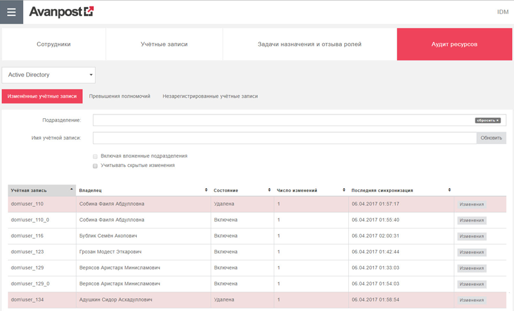The width and height of the screenshot is (514, 311).
Task: Open Изменения for dom\user_129_0
Action: coord(472,285)
